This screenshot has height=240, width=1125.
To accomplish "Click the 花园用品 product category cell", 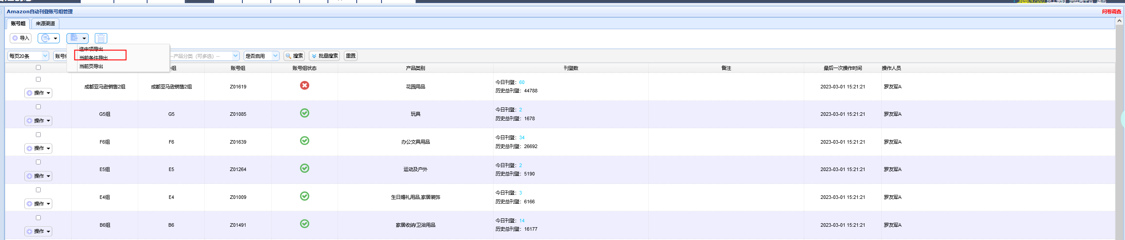I will [x=416, y=87].
